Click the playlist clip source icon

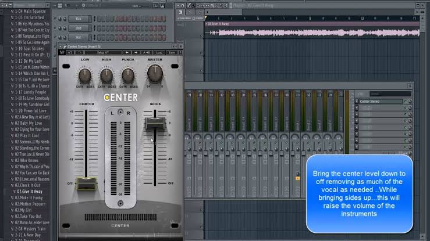(x=180, y=12)
